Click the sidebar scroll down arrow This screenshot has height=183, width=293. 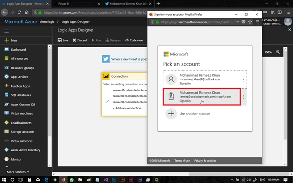click(50, 165)
